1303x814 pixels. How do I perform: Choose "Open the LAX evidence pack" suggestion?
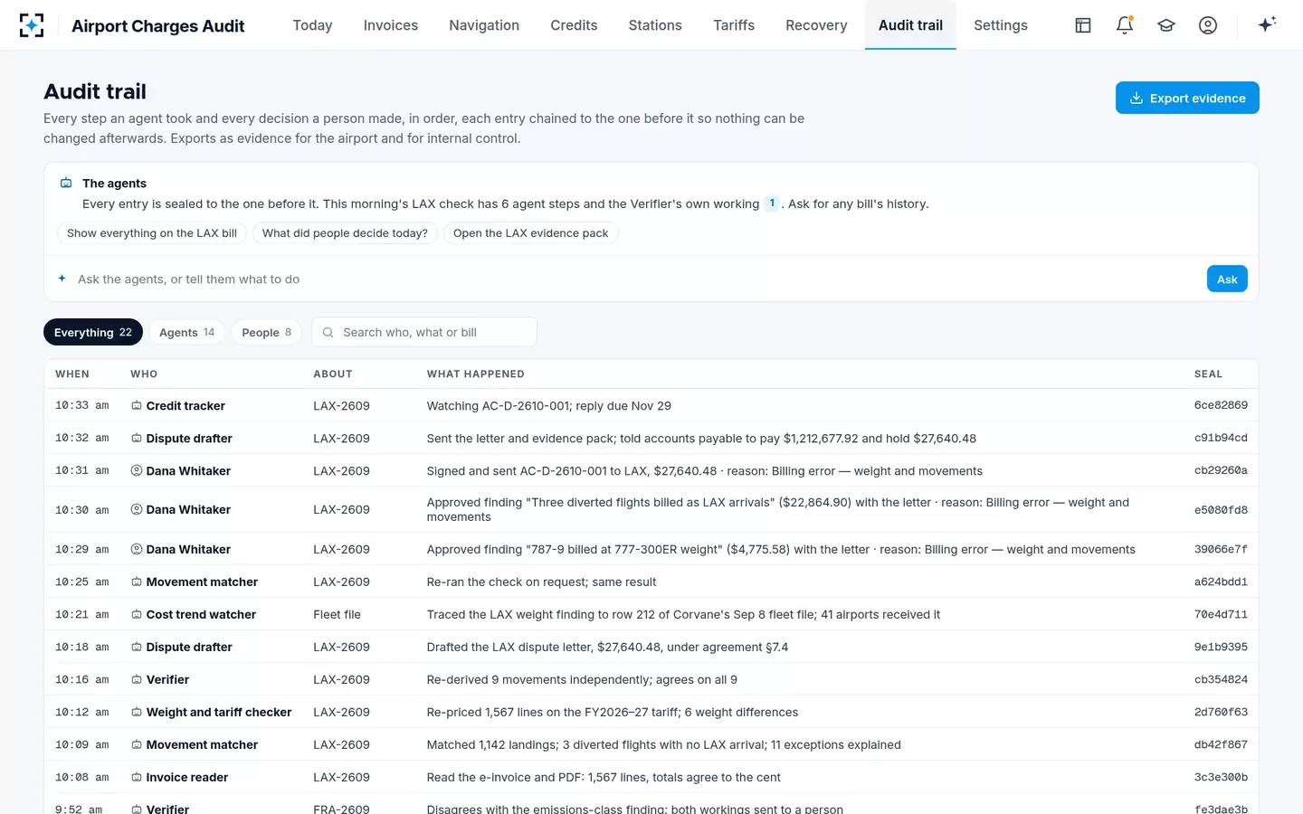point(531,233)
